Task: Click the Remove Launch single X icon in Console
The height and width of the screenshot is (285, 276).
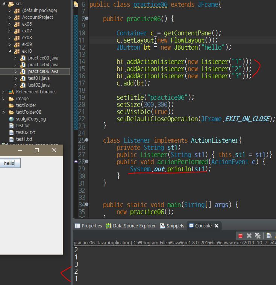Action: point(249,236)
